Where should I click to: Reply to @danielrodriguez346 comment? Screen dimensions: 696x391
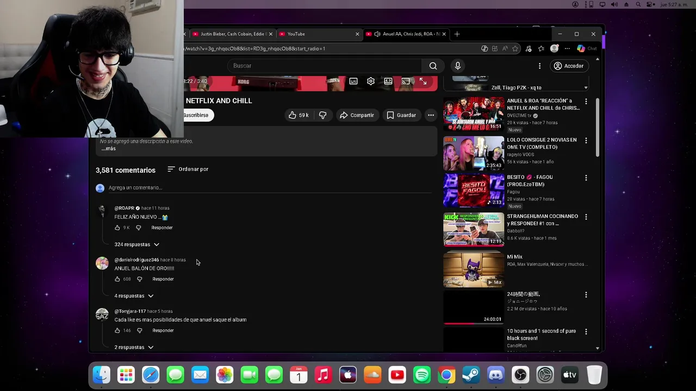163,279
